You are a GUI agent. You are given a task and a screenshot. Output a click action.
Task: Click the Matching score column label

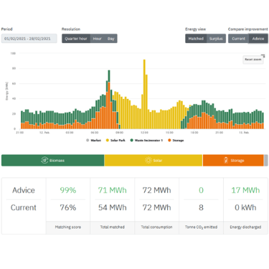[x=68, y=227]
